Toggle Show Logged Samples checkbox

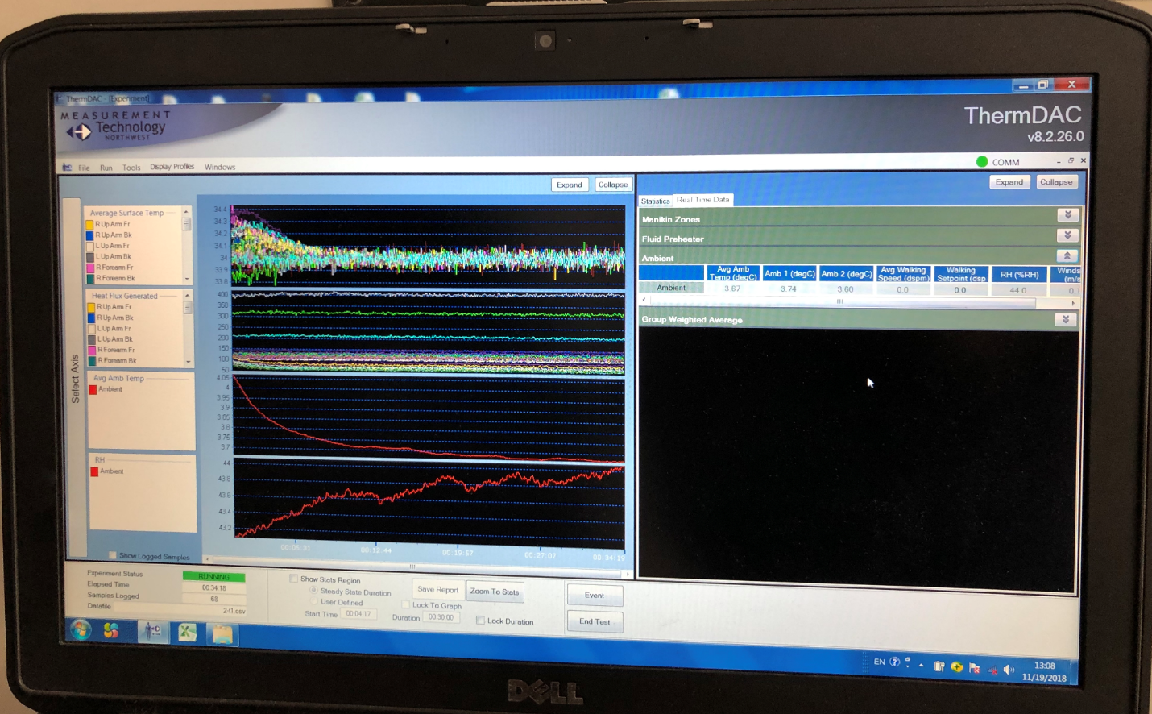pyautogui.click(x=113, y=555)
